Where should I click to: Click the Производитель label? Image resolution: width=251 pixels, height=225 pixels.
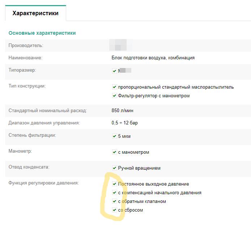coord(26,46)
